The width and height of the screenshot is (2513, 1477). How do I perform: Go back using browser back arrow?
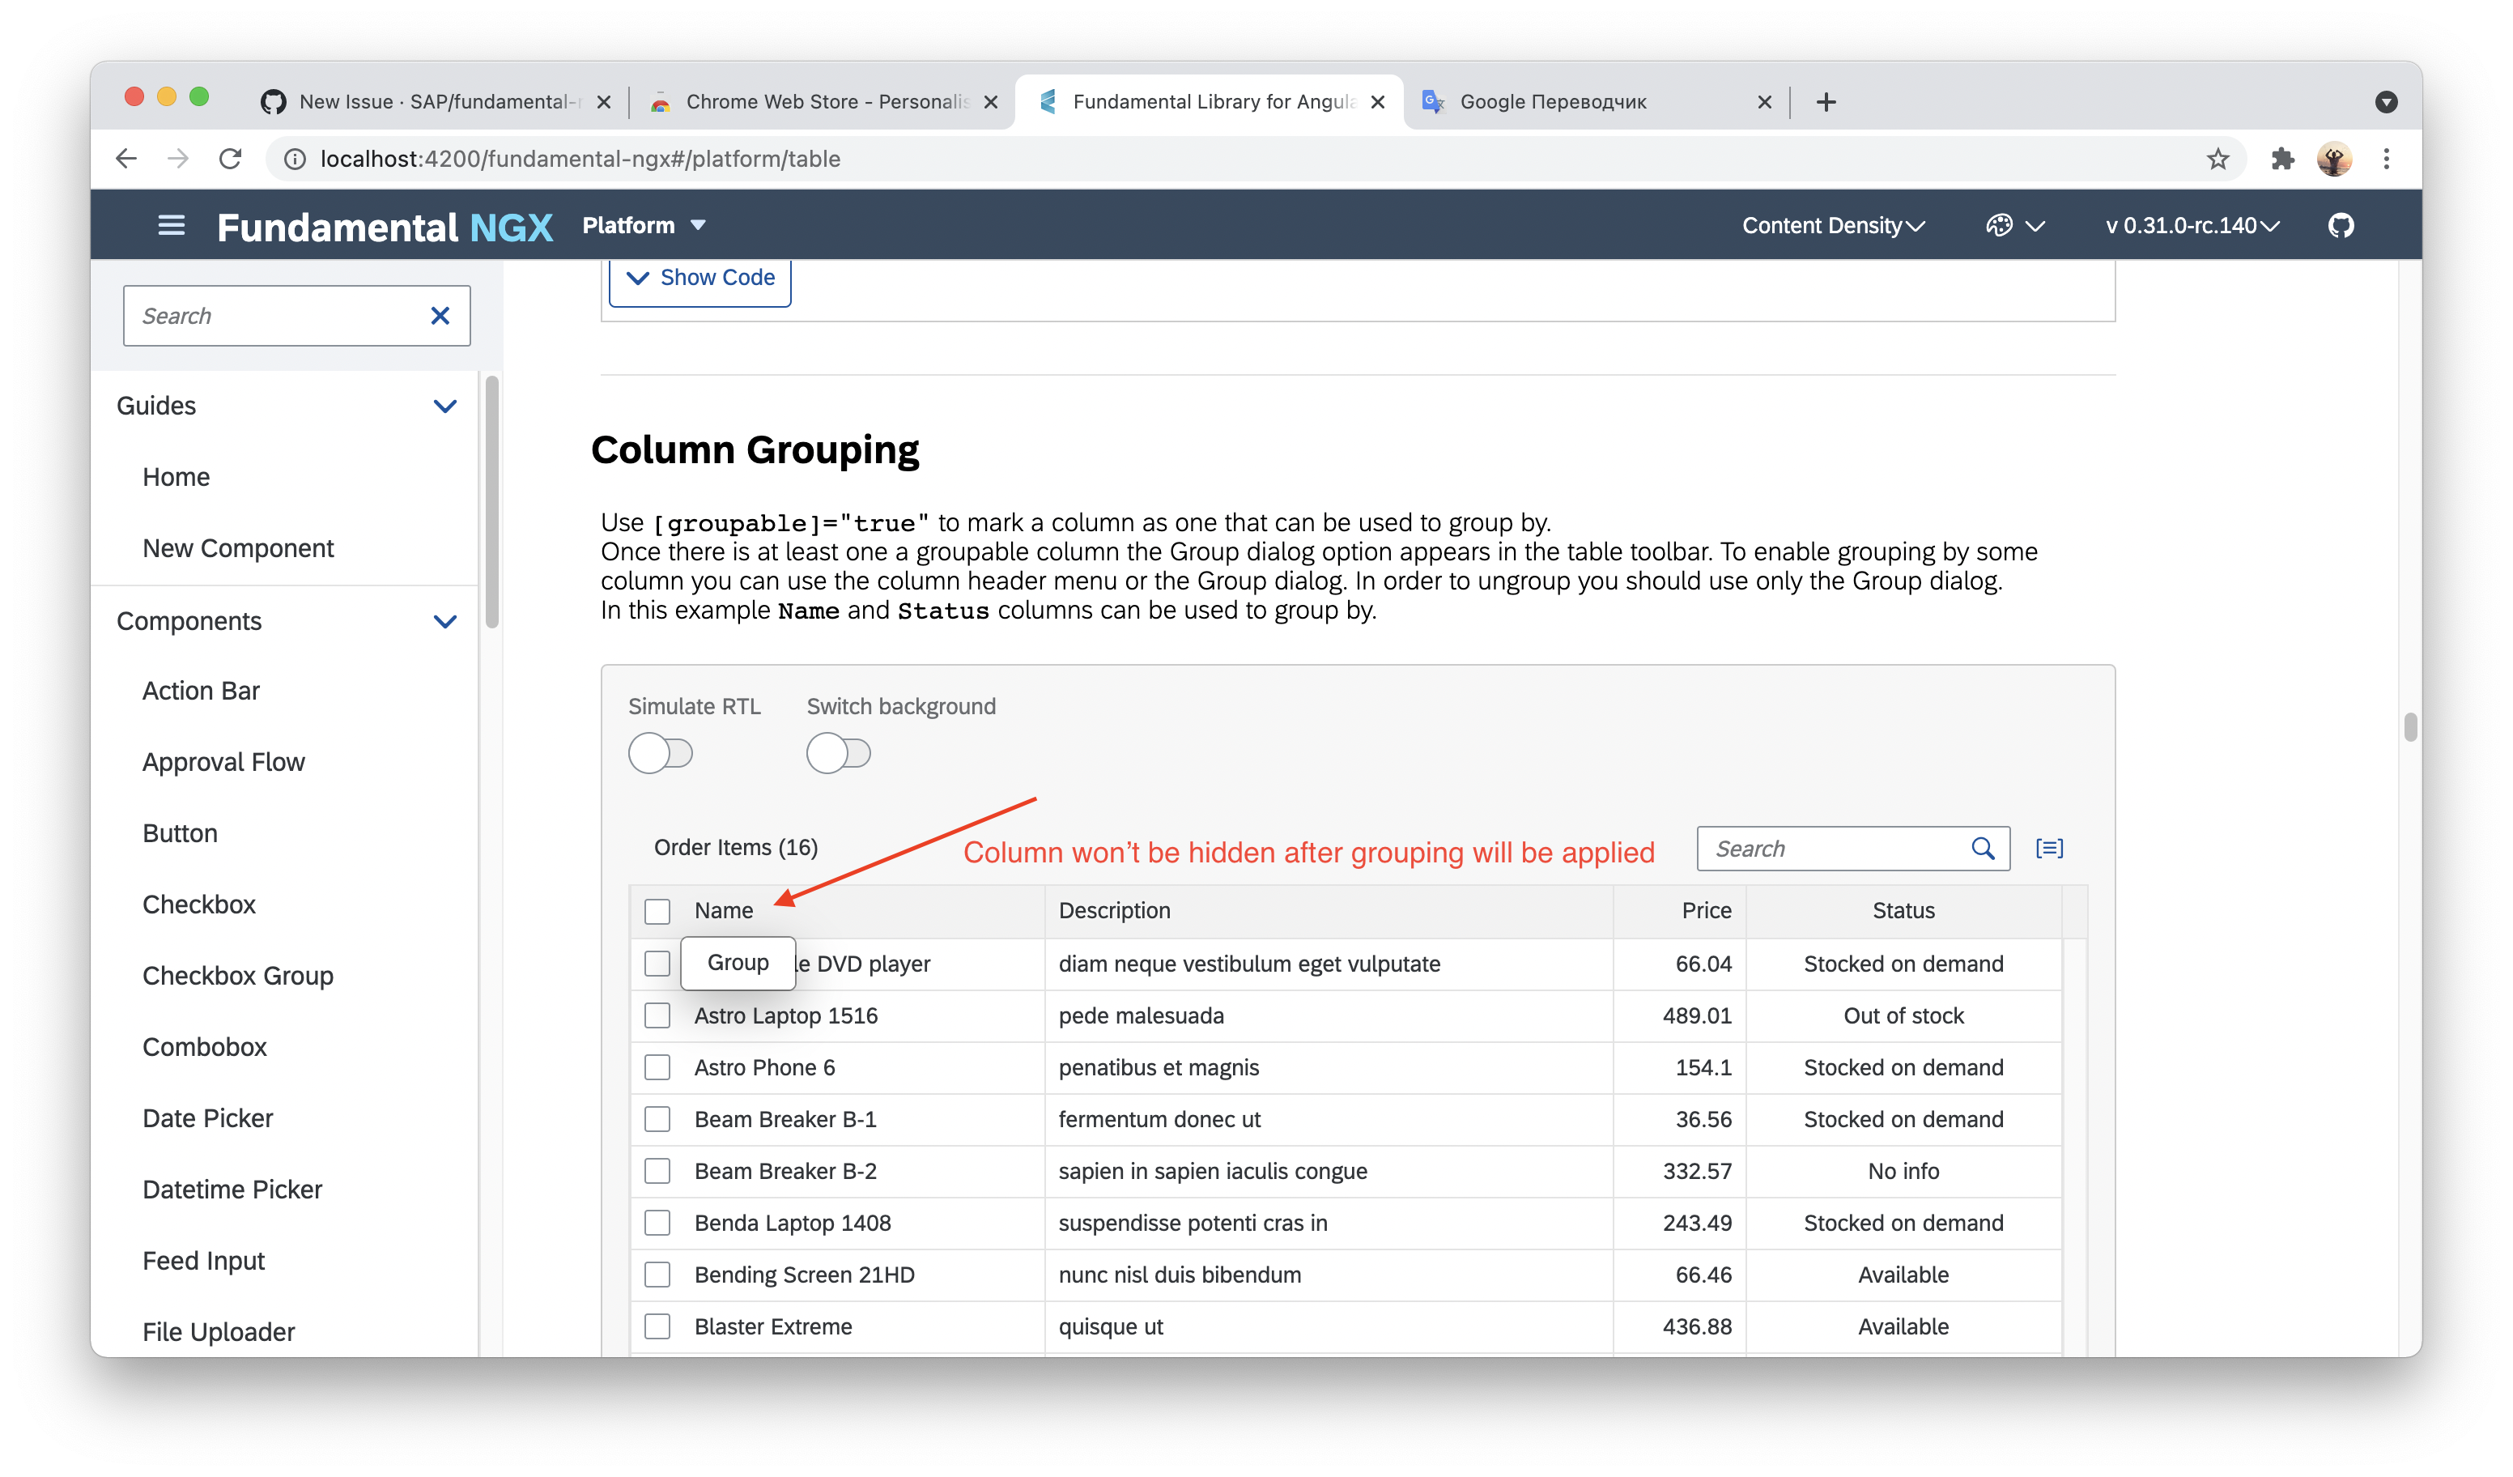pos(126,159)
